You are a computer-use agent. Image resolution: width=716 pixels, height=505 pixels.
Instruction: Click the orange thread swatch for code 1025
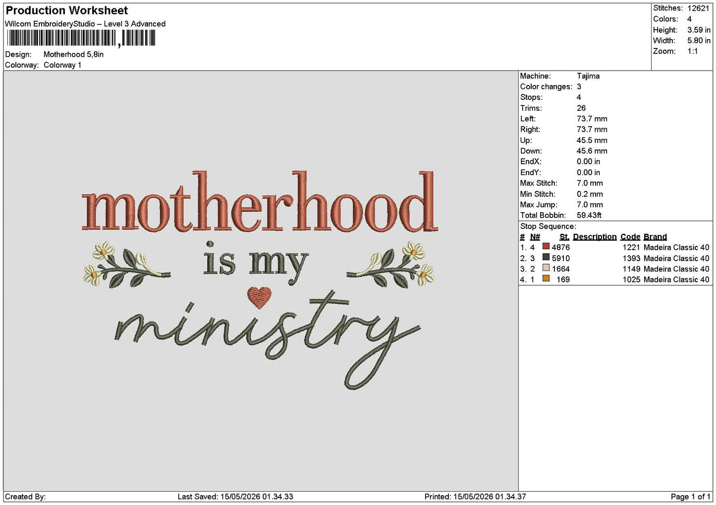546,279
